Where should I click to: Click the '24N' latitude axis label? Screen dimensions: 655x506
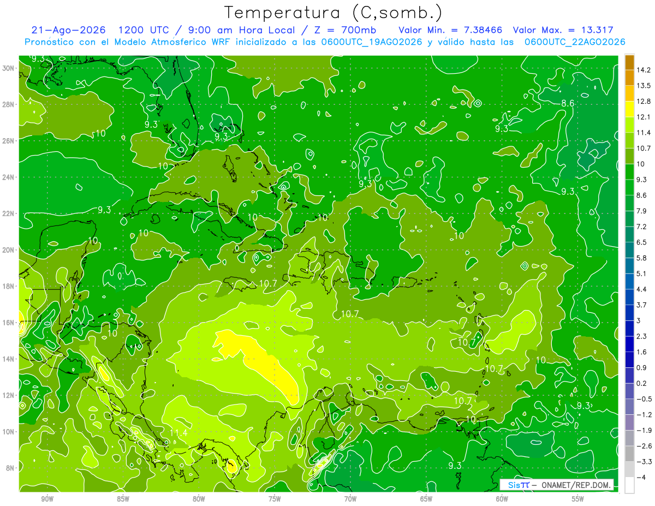9,177
